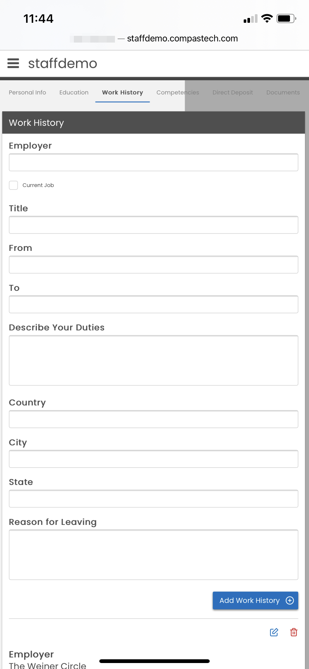Tap the staffdemo.compastech.com address bar

point(182,38)
